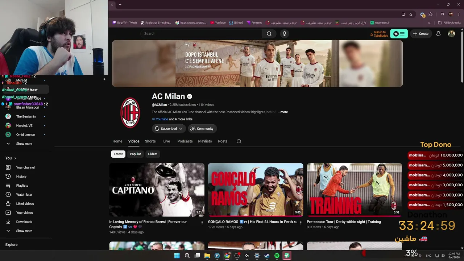Image resolution: width=464 pixels, height=261 pixels.
Task: Switch to the channel Playlists tab
Action: (x=205, y=141)
